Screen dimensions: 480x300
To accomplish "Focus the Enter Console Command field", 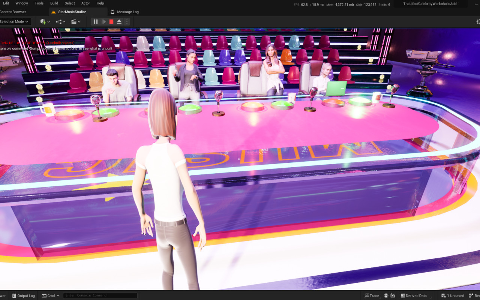I will 100,295.
